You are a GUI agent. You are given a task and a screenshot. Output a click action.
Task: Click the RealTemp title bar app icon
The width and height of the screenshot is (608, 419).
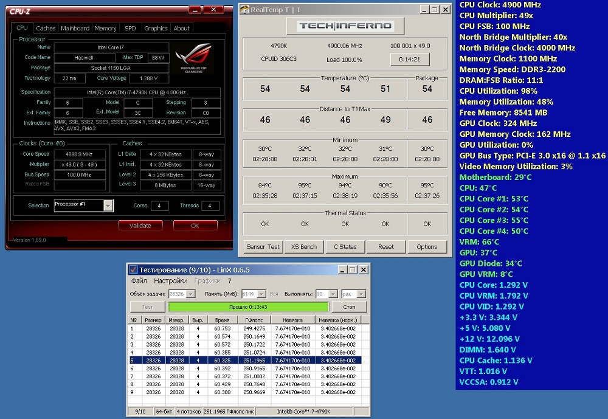pos(244,9)
